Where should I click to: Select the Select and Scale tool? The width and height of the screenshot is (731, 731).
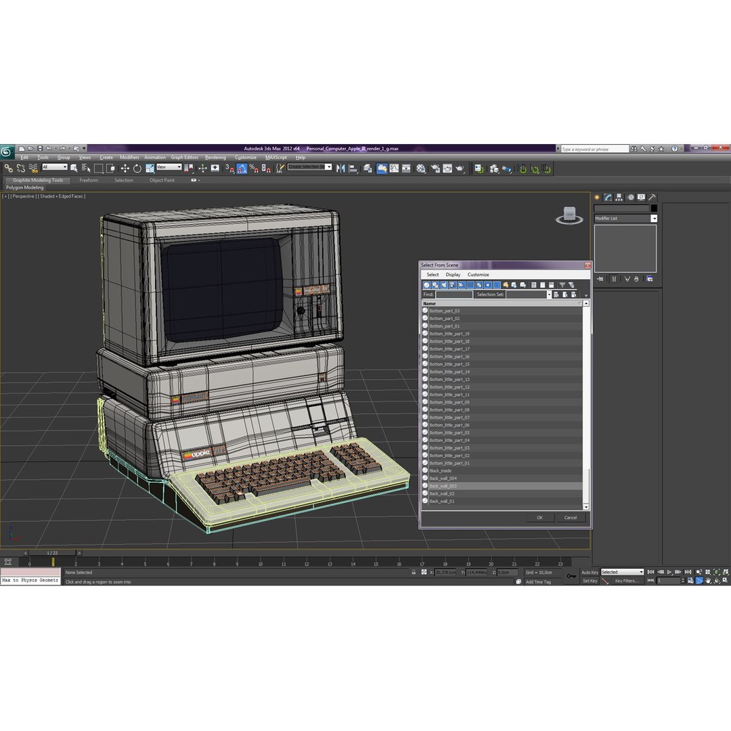click(x=150, y=169)
